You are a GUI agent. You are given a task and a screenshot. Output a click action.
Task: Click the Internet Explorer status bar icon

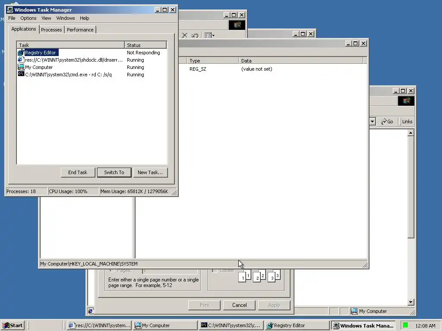(91, 311)
